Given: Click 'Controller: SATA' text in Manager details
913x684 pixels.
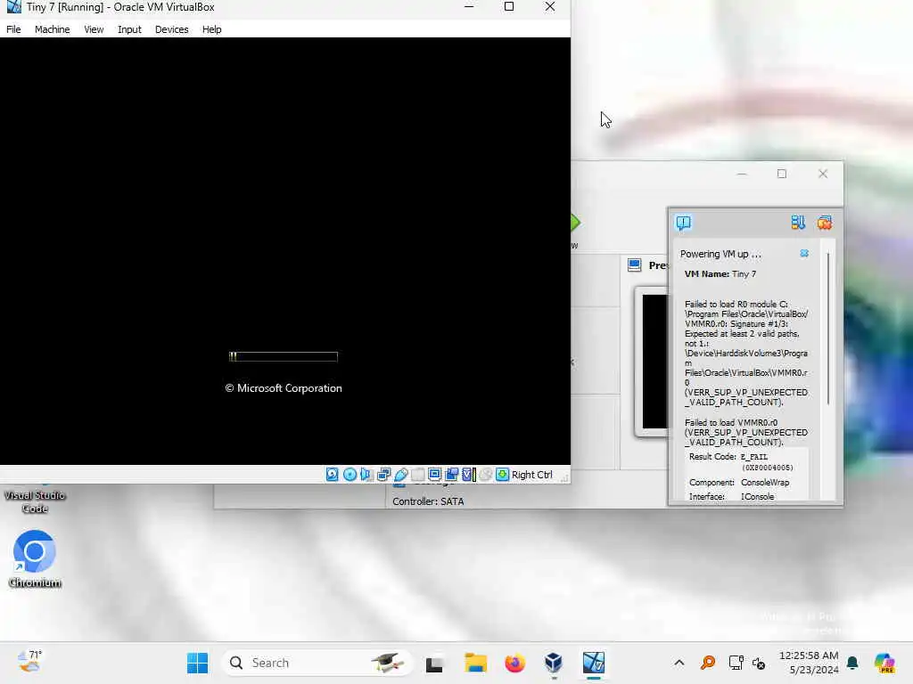Looking at the screenshot, I should [428, 501].
